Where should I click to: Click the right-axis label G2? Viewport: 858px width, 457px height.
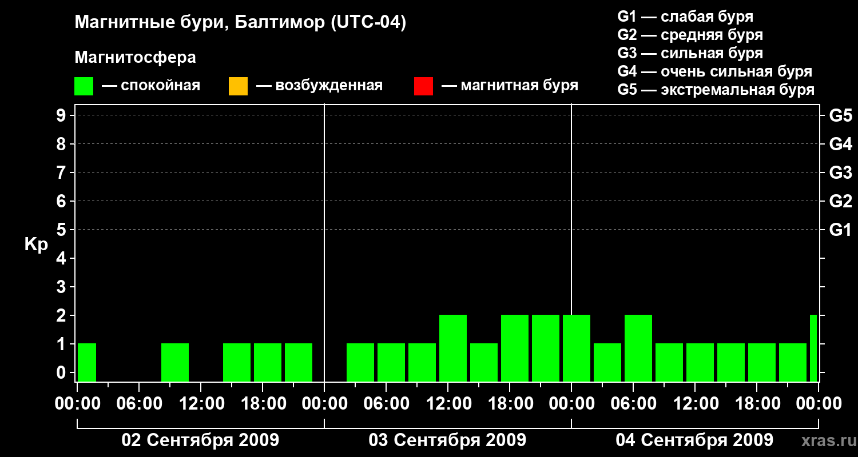[840, 201]
